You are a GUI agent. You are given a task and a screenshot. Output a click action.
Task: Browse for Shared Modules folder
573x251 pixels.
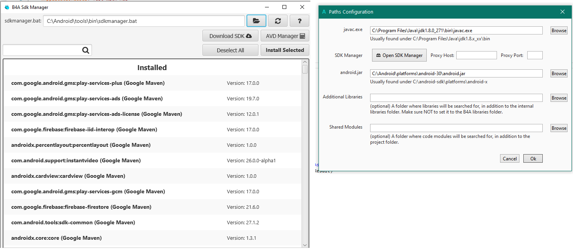(x=559, y=128)
